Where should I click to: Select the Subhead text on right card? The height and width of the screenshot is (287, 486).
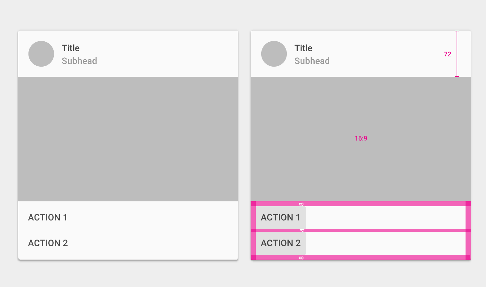[x=312, y=61]
